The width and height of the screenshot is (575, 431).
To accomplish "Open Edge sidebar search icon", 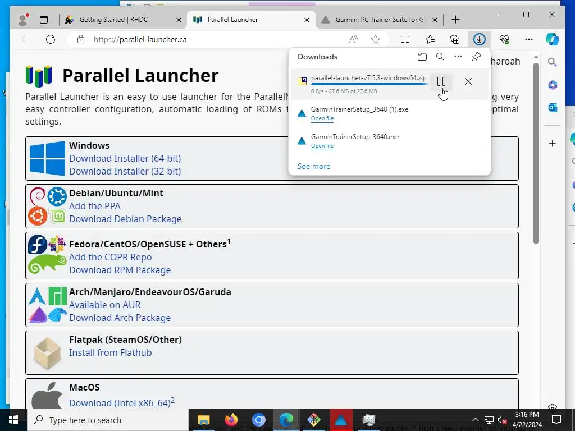I will click(x=553, y=62).
